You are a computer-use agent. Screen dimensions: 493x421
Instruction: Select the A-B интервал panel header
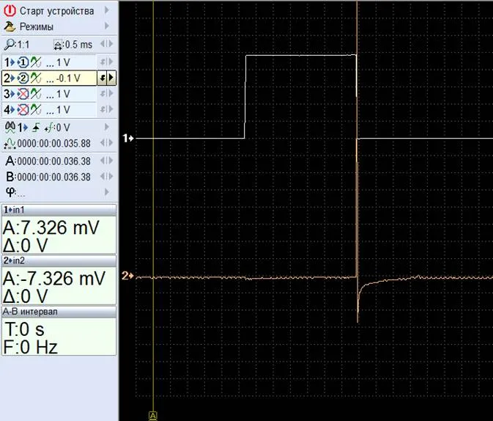pyautogui.click(x=59, y=312)
